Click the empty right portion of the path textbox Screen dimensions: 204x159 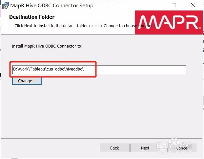(x=140, y=70)
